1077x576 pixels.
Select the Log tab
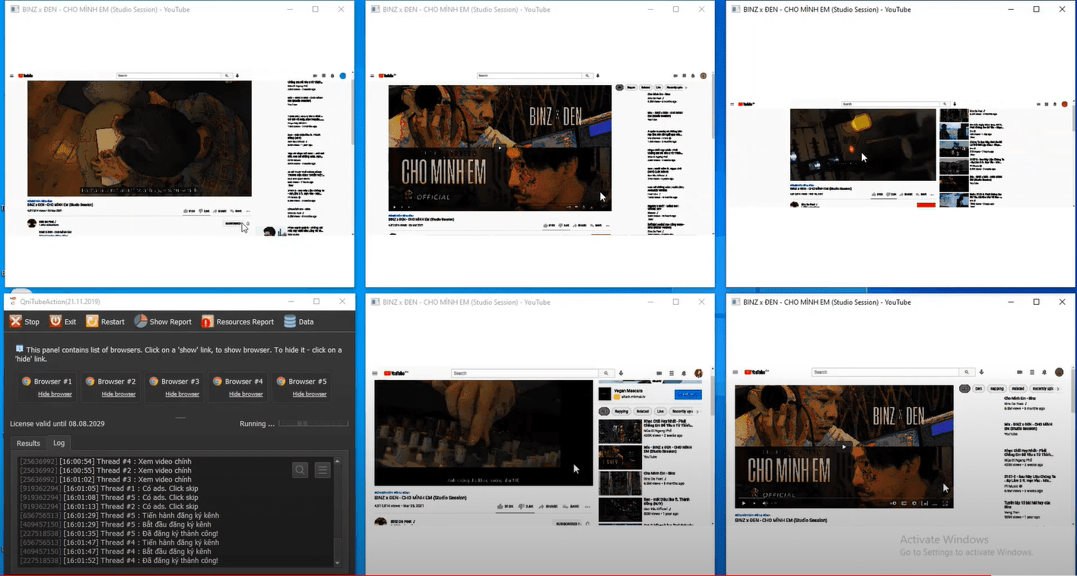[x=59, y=443]
